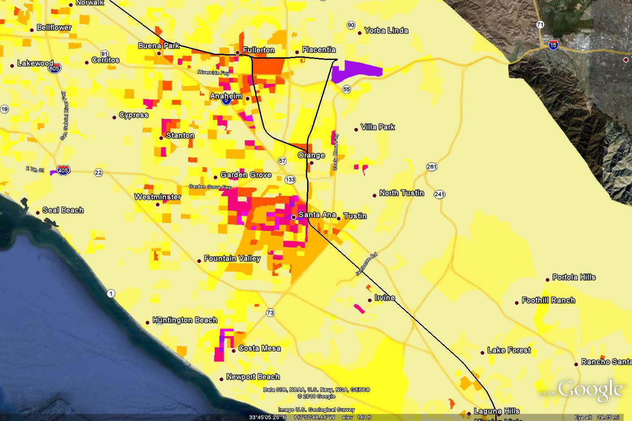Click the Route 1 coastal highway shield
632x421 pixels.
[111, 293]
